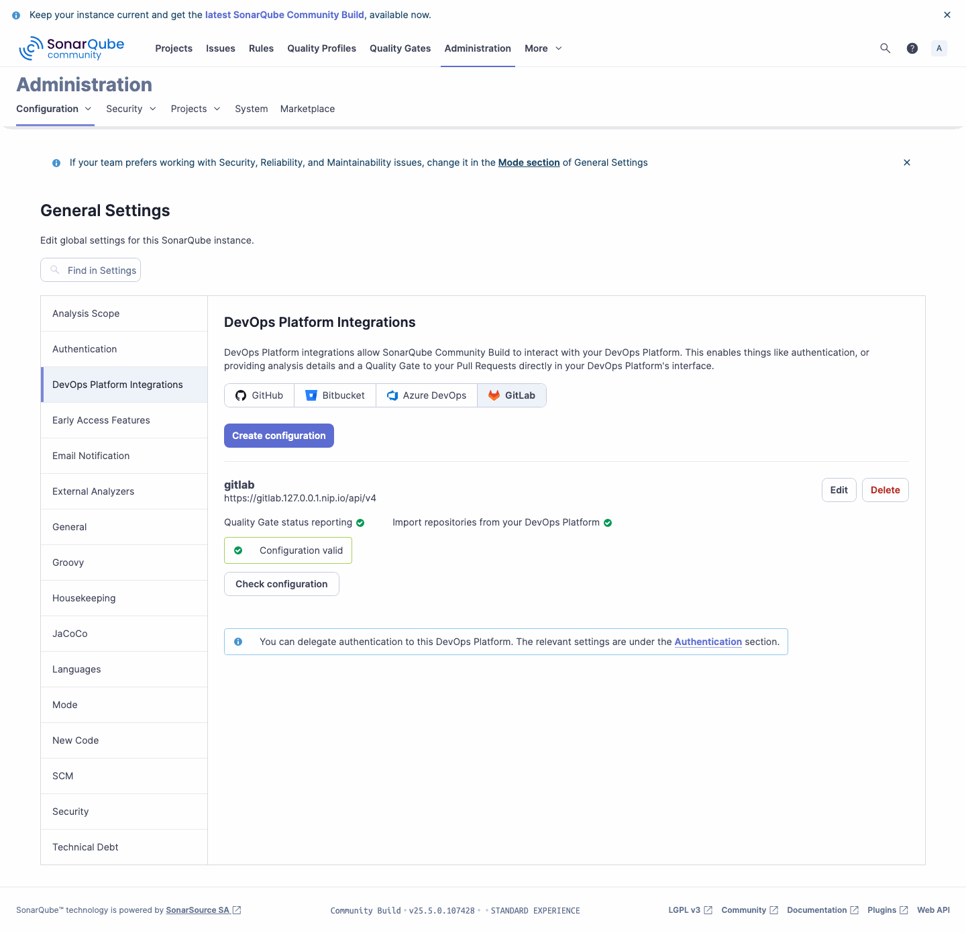Edit the gitlab configuration
This screenshot has height=933, width=966.
click(x=839, y=490)
